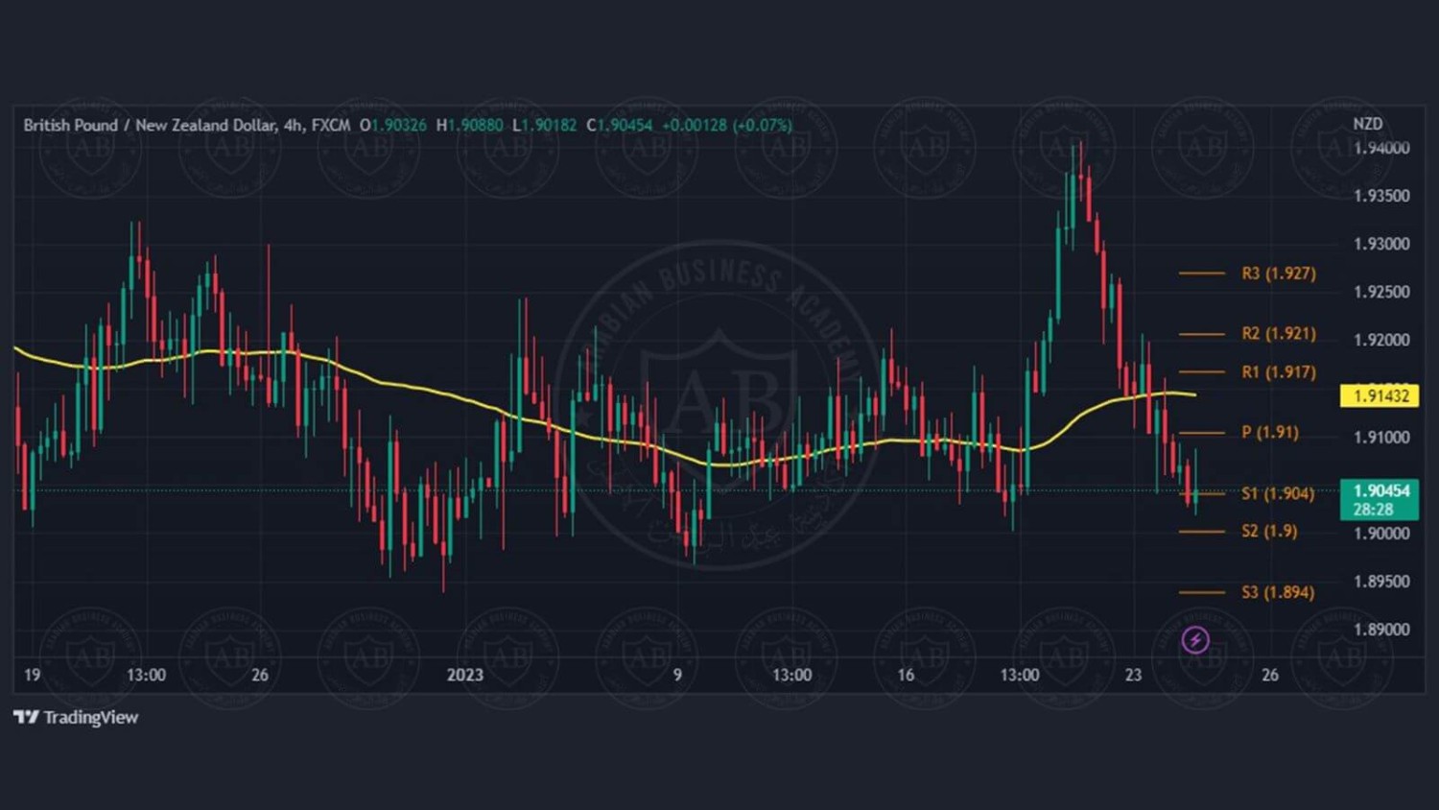
Task: Click the orange R3 pivot line segment
Action: click(1202, 274)
